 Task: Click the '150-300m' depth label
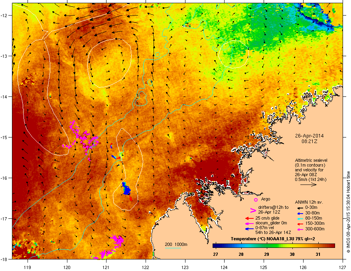pyautogui.click(x=315, y=223)
